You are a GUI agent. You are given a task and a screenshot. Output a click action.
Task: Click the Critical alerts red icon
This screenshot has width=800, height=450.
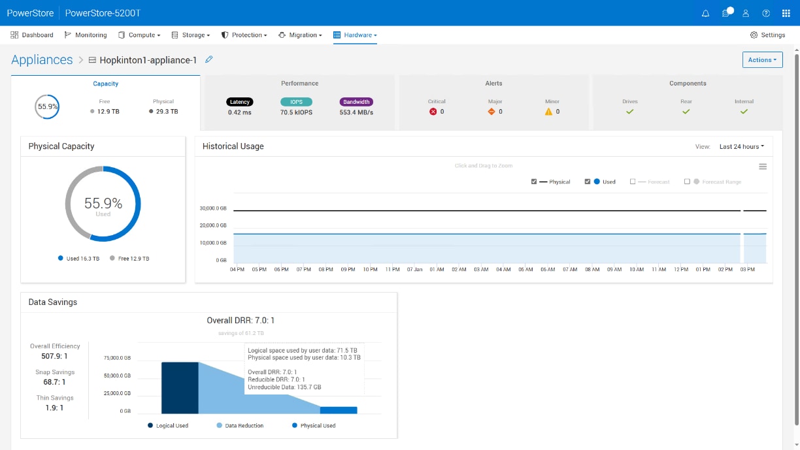[433, 112]
